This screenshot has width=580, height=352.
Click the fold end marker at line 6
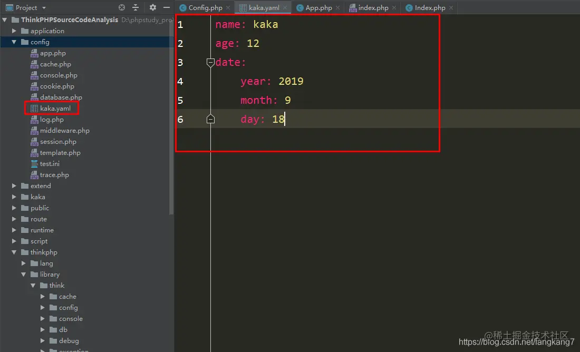click(210, 119)
